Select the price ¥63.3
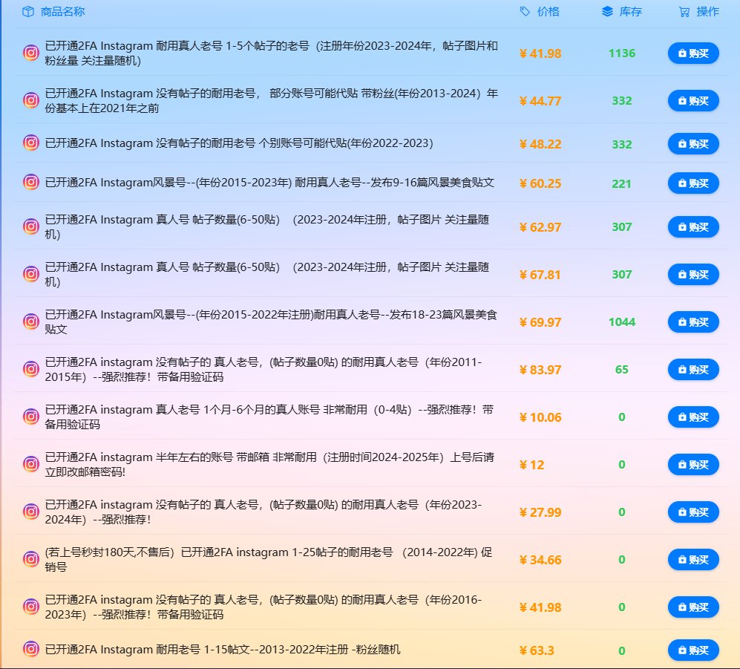This screenshot has height=669, width=740. click(537, 650)
